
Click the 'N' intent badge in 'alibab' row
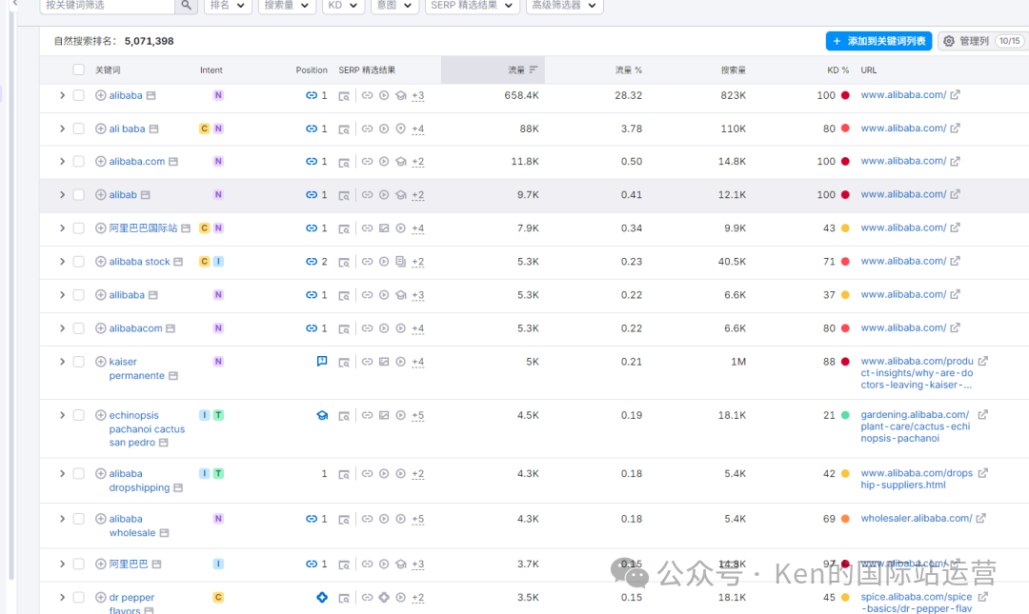[x=218, y=195]
